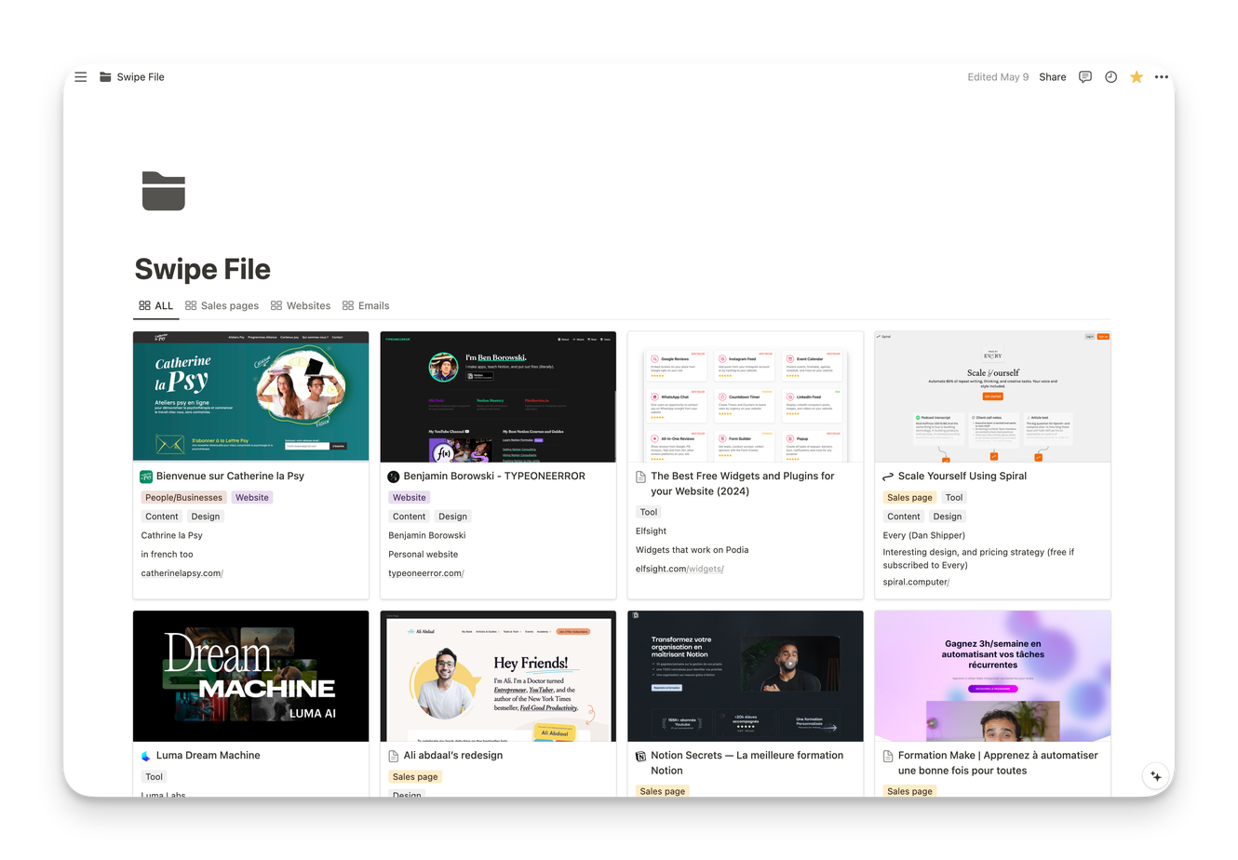1238x860 pixels.
Task: Click the Share button
Action: (1052, 77)
